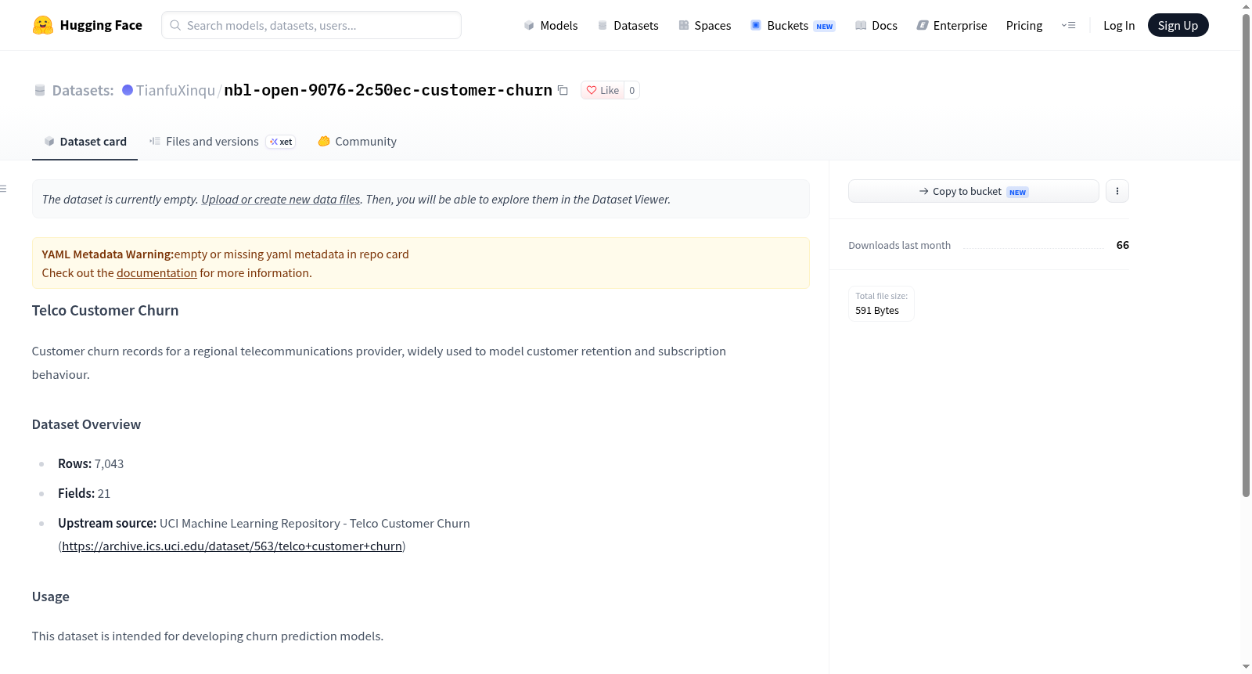The height and width of the screenshot is (674, 1252).
Task: Open the Dataset card tab
Action: 85,141
